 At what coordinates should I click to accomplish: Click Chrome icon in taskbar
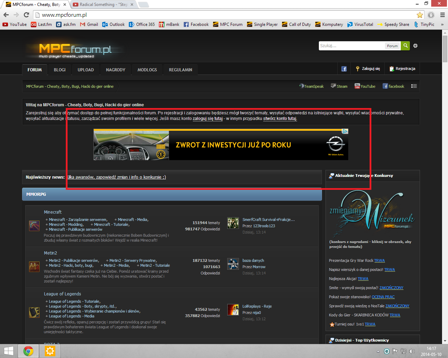(x=28, y=351)
